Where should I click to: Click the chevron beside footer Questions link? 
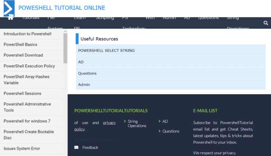[x=159, y=131]
